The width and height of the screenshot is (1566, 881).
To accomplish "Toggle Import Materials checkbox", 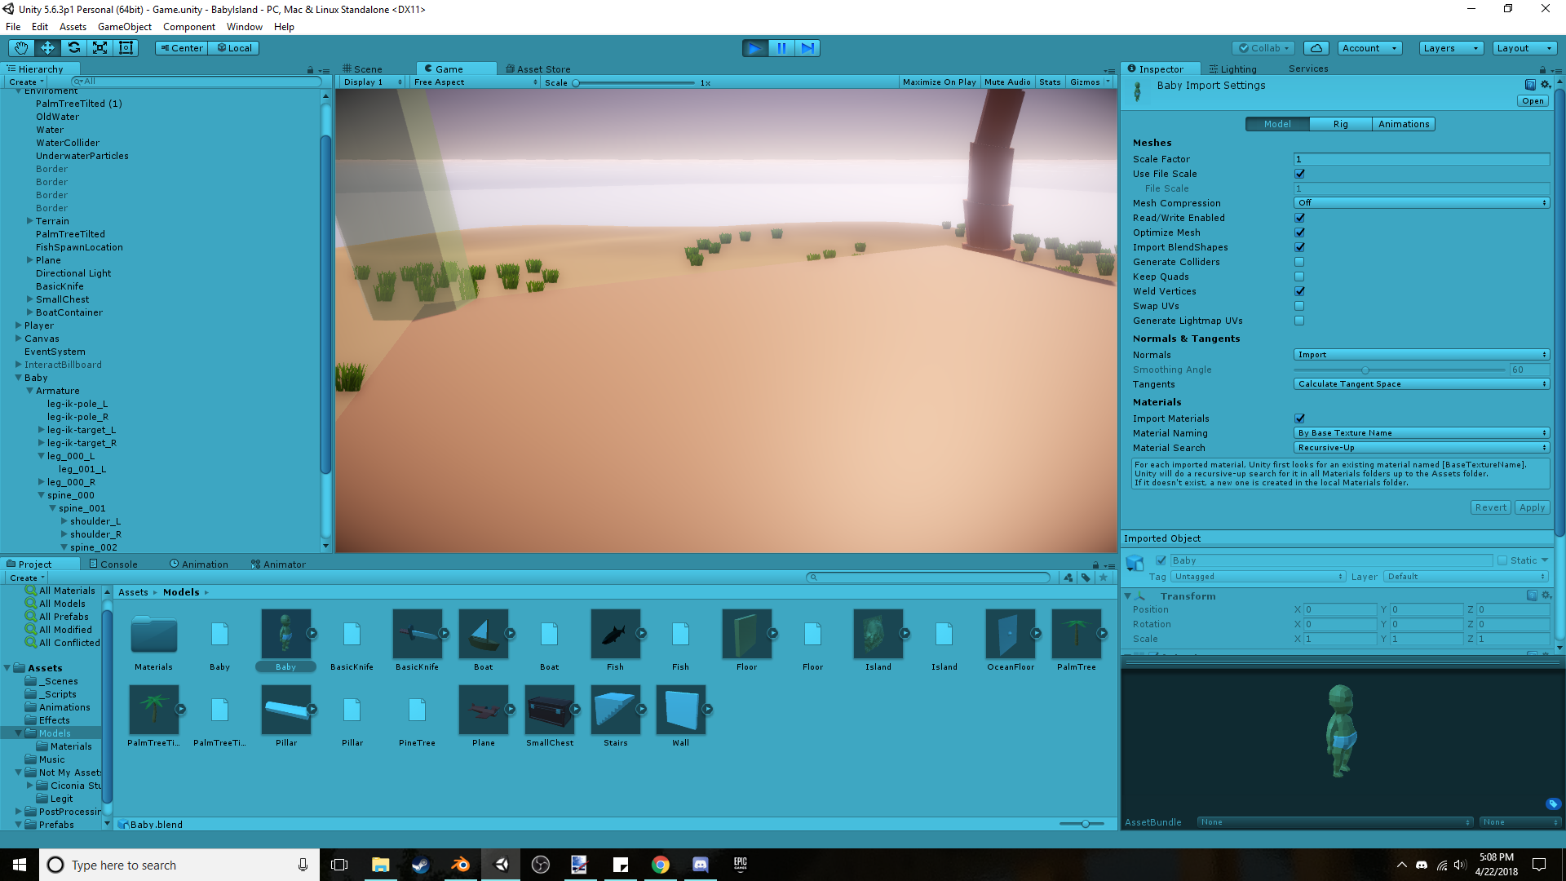I will pyautogui.click(x=1299, y=418).
